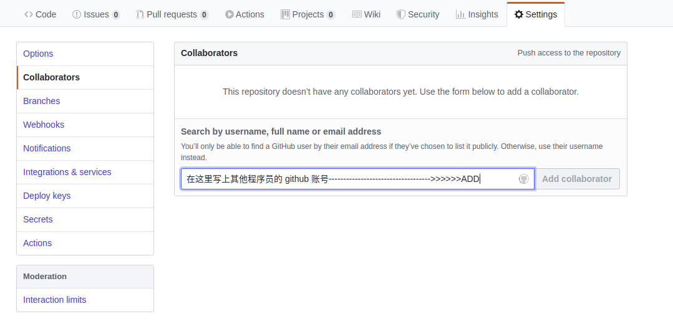Select the Settings tab
Viewport: 673px width, 324px height.
[536, 14]
